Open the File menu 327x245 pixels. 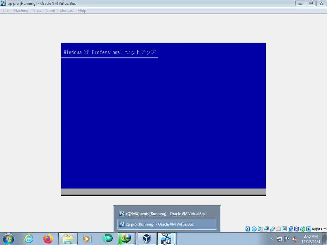coord(5,11)
